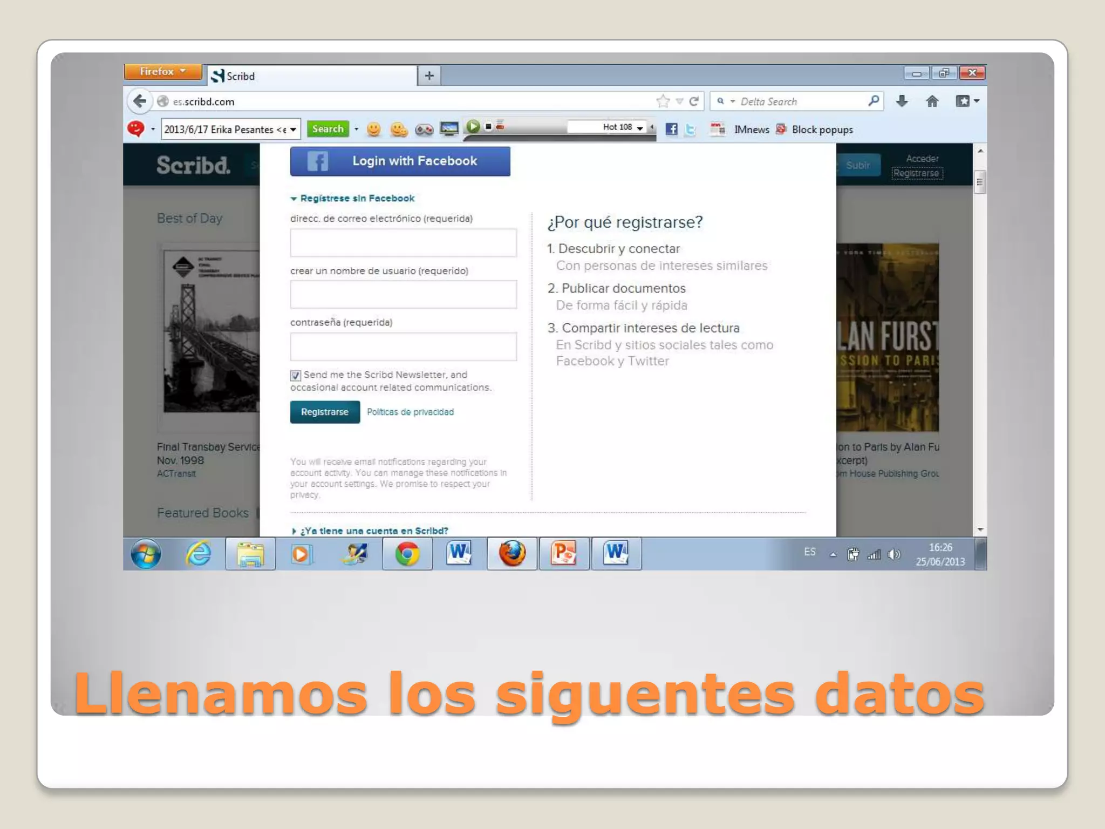Select the Scribd browser tab
Screen dimensions: 1105x829
pos(312,76)
